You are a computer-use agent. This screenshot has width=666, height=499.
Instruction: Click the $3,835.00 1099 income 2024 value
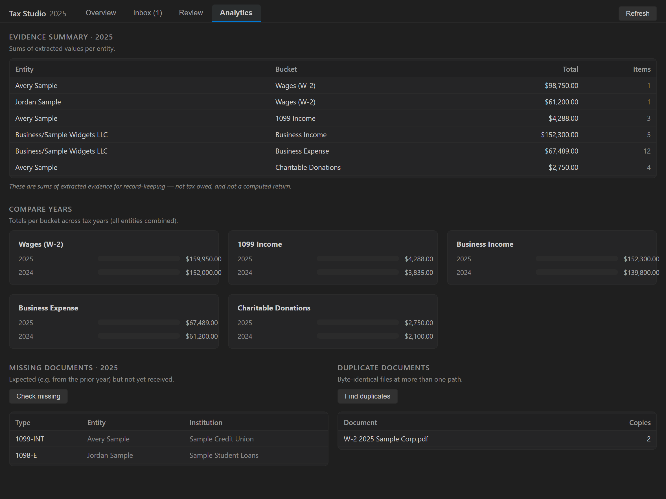(419, 273)
